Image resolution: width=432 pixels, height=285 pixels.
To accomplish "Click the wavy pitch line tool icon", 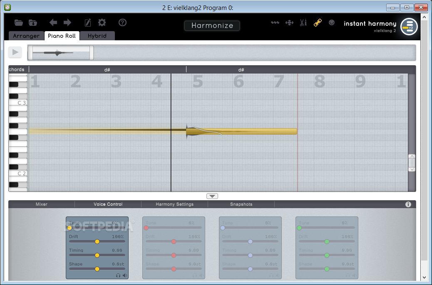I will (x=275, y=22).
